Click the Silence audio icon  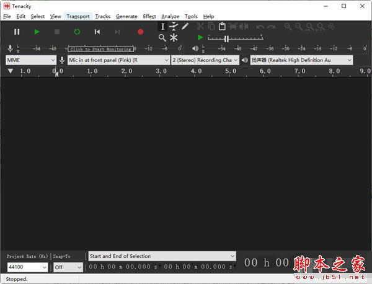click(244, 26)
